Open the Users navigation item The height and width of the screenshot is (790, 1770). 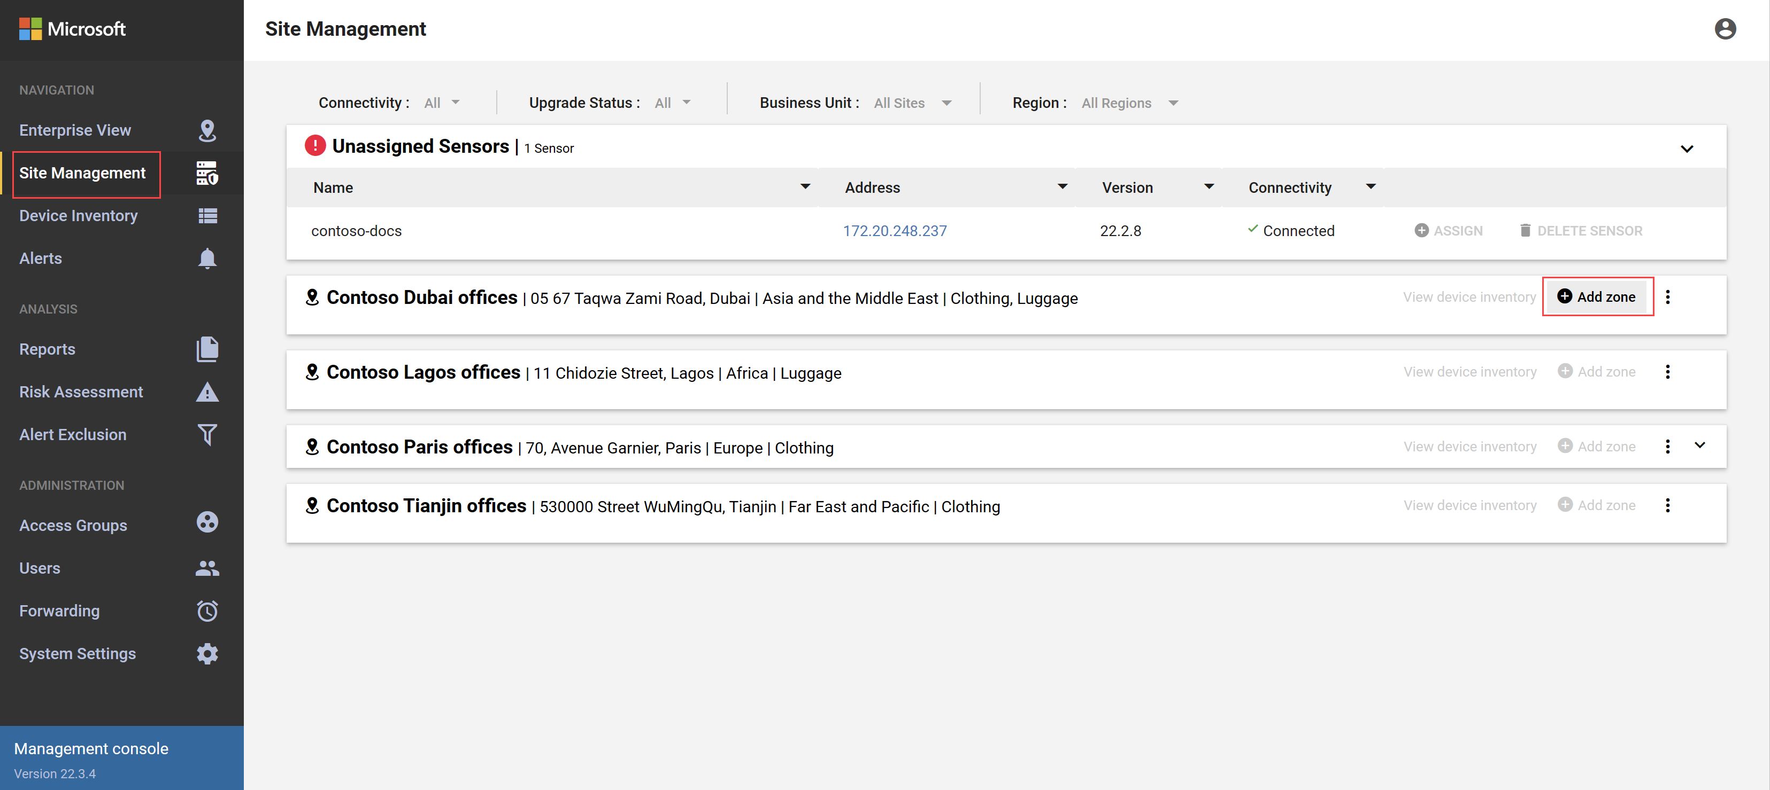pos(39,568)
